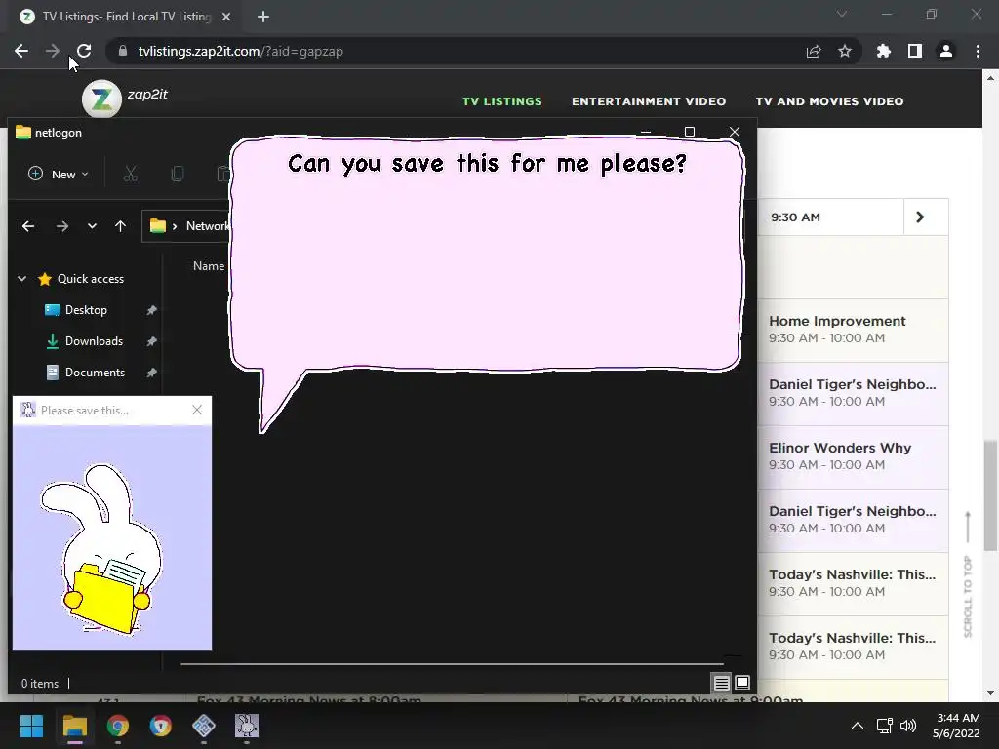This screenshot has width=999, height=749.
Task: Open a new Chrome tab
Action: click(263, 17)
